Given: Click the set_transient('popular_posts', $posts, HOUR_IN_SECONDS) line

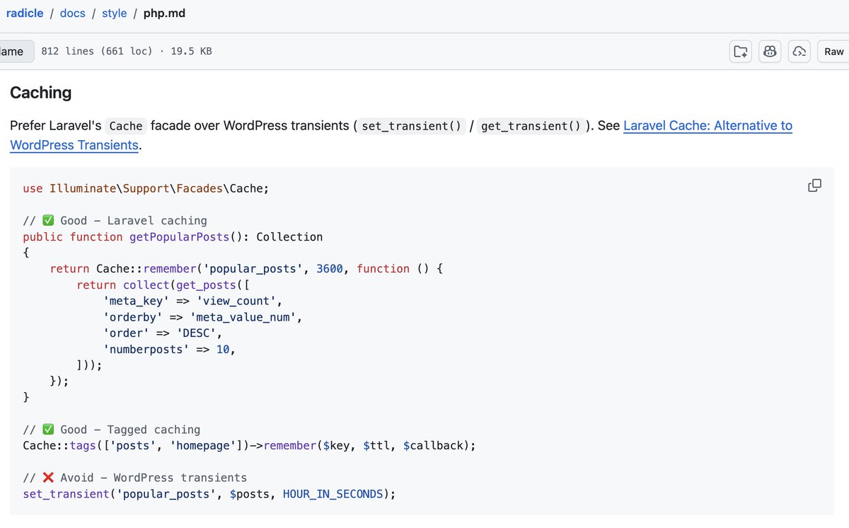Looking at the screenshot, I should (209, 494).
